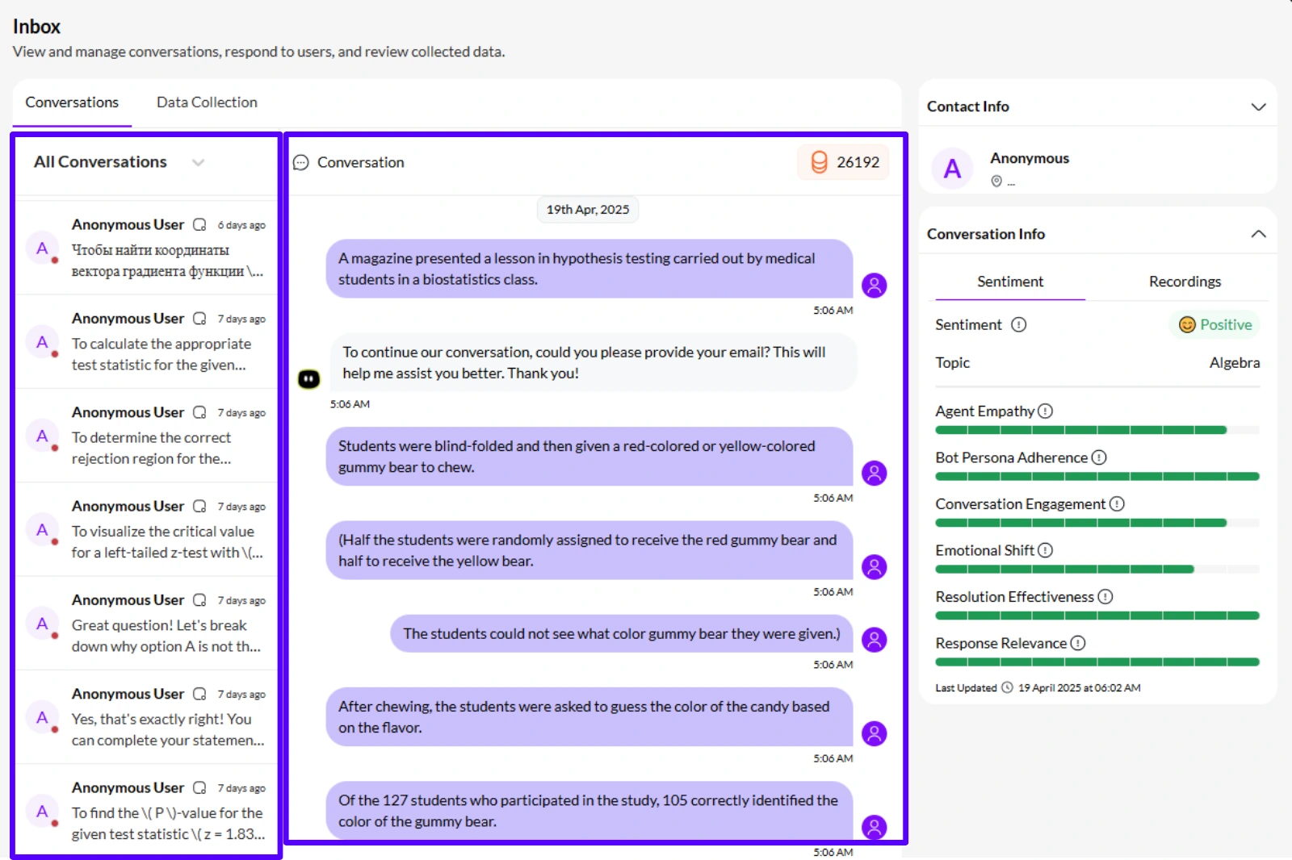Click the email request bot message bubble

tap(594, 362)
